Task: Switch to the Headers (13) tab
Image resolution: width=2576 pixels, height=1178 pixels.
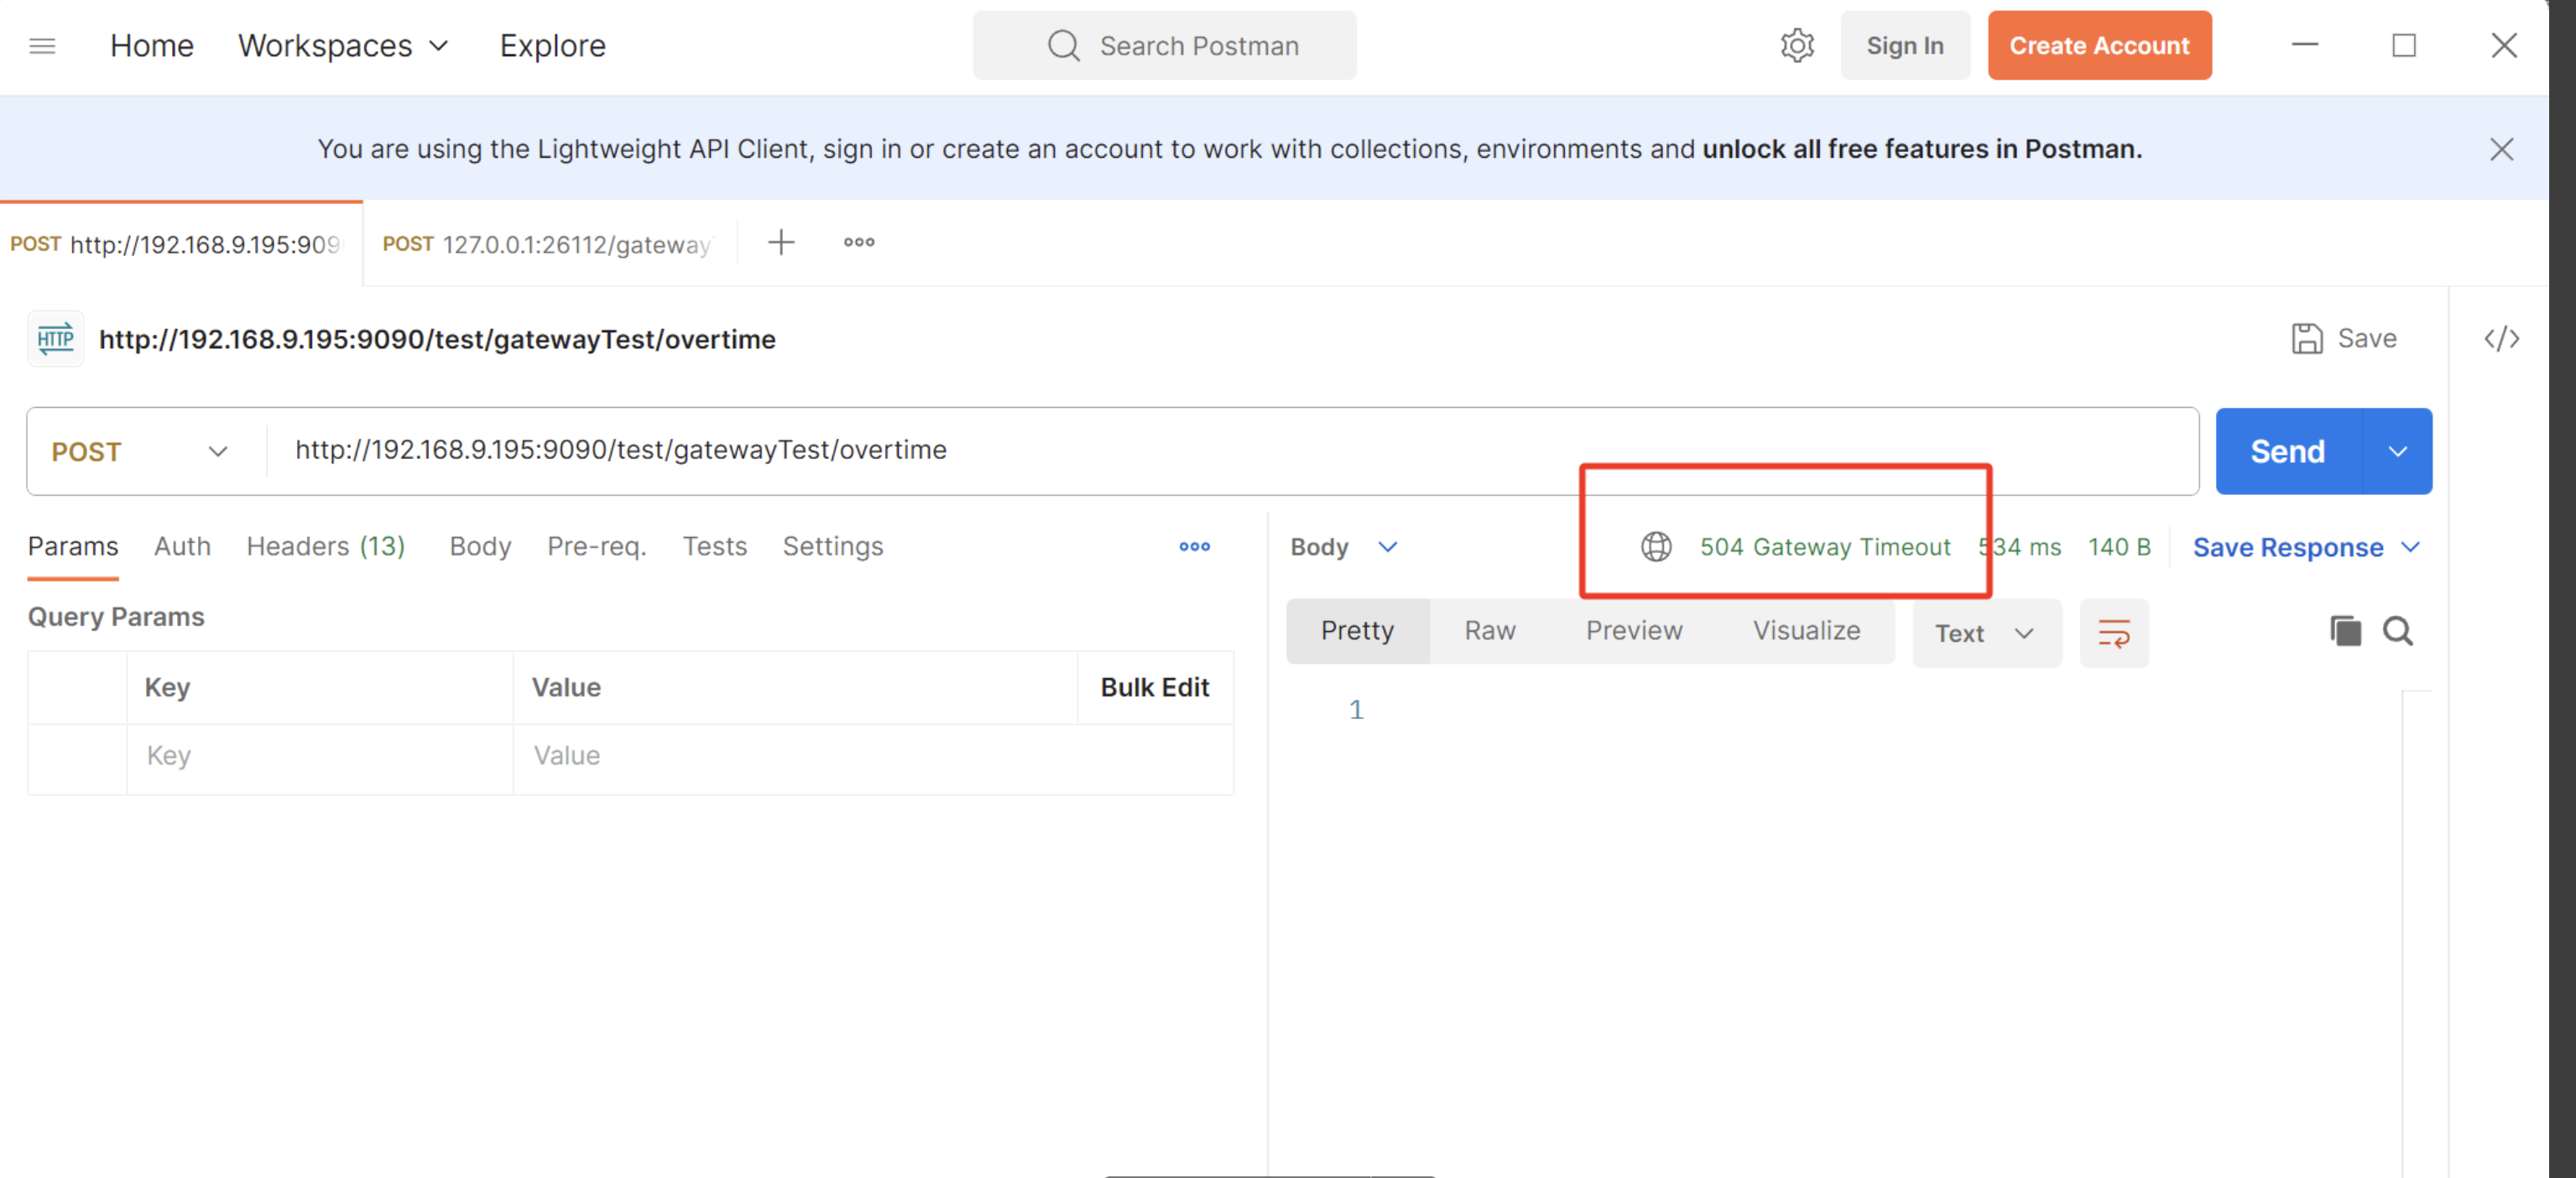Action: coord(325,547)
